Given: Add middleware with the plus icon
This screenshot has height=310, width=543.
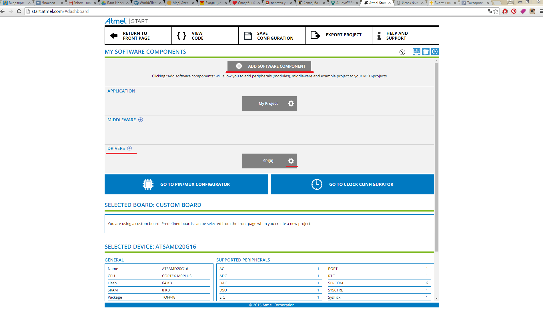Looking at the screenshot, I should pos(141,120).
